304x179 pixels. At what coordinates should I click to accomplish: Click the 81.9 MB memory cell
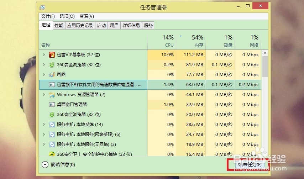(x=191, y=65)
